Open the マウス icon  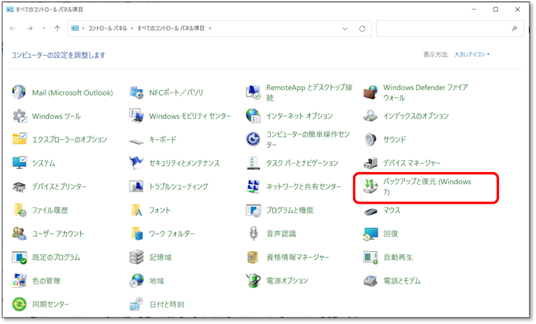pyautogui.click(x=371, y=211)
